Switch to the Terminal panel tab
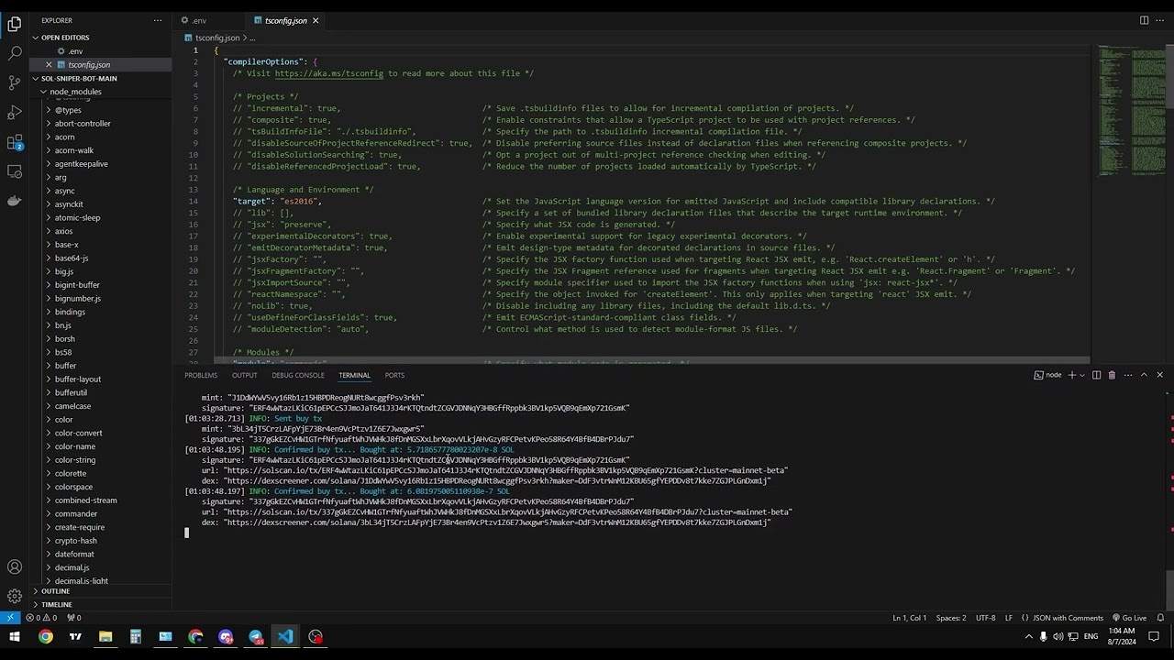The width and height of the screenshot is (1174, 660). (x=354, y=375)
